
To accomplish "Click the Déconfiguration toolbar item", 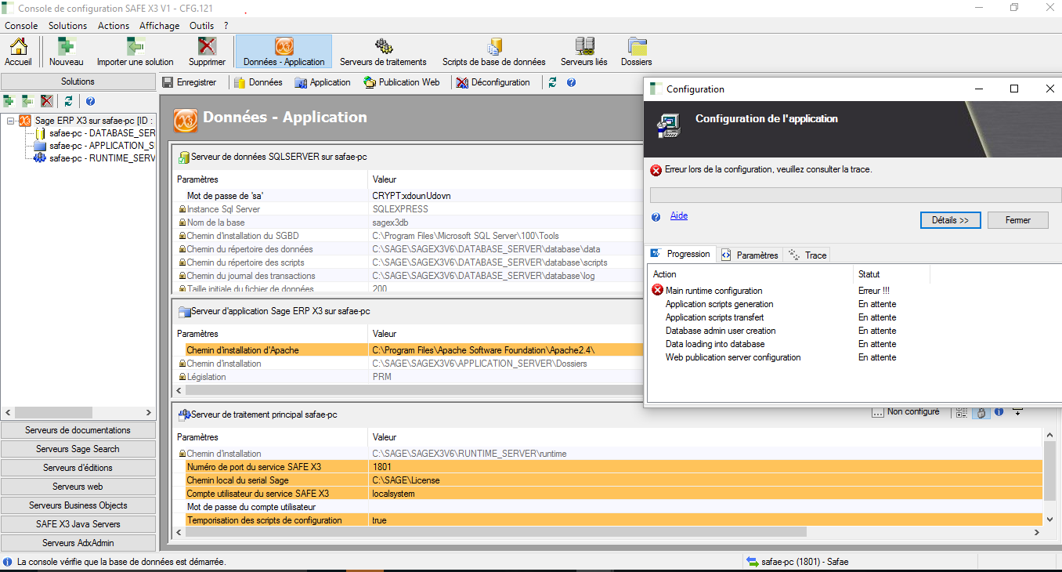I will point(493,82).
